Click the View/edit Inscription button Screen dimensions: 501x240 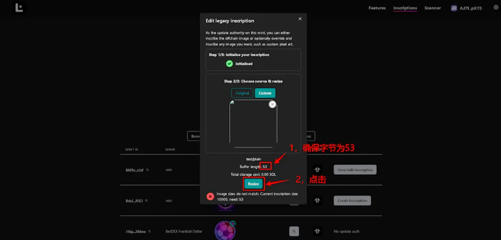tap(355, 170)
